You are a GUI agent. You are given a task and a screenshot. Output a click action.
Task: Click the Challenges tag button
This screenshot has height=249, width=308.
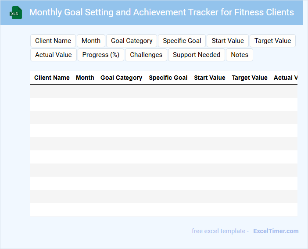coord(146,55)
